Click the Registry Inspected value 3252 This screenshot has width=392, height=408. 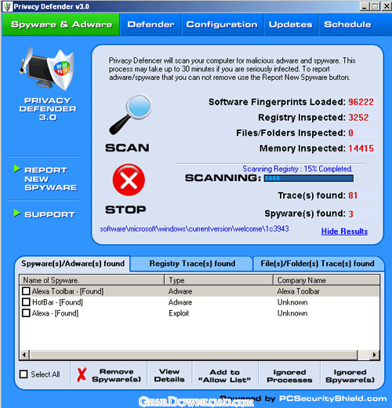(358, 118)
